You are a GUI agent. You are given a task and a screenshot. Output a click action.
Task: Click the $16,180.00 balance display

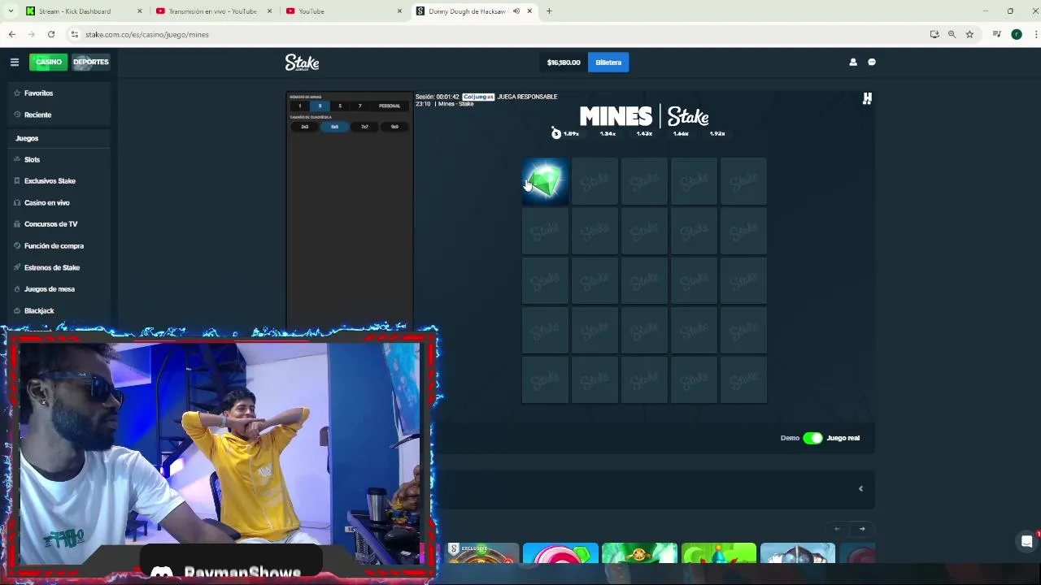(x=564, y=63)
